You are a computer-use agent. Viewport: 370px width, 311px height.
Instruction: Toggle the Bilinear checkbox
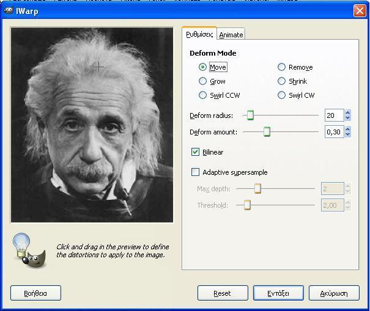click(195, 152)
